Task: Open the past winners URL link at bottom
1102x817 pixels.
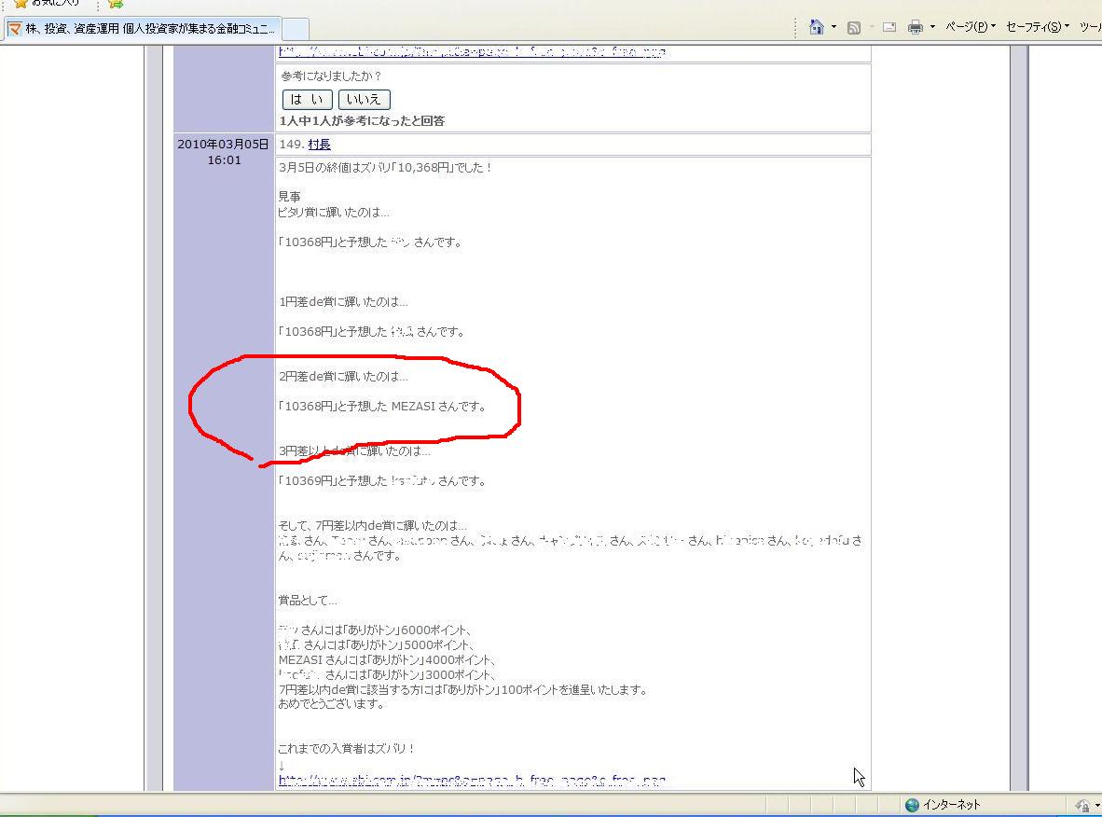Action: click(x=472, y=781)
